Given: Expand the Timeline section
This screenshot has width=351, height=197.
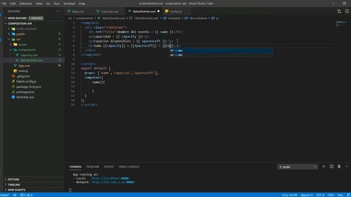Looking at the screenshot, I should coord(14,185).
